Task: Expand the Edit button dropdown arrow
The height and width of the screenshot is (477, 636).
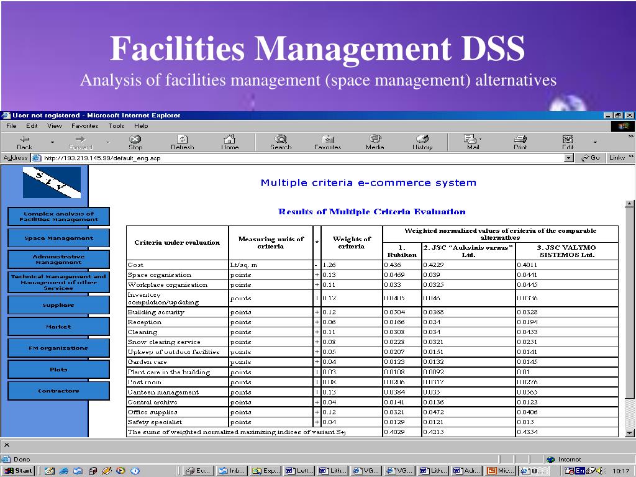Action: [x=595, y=142]
